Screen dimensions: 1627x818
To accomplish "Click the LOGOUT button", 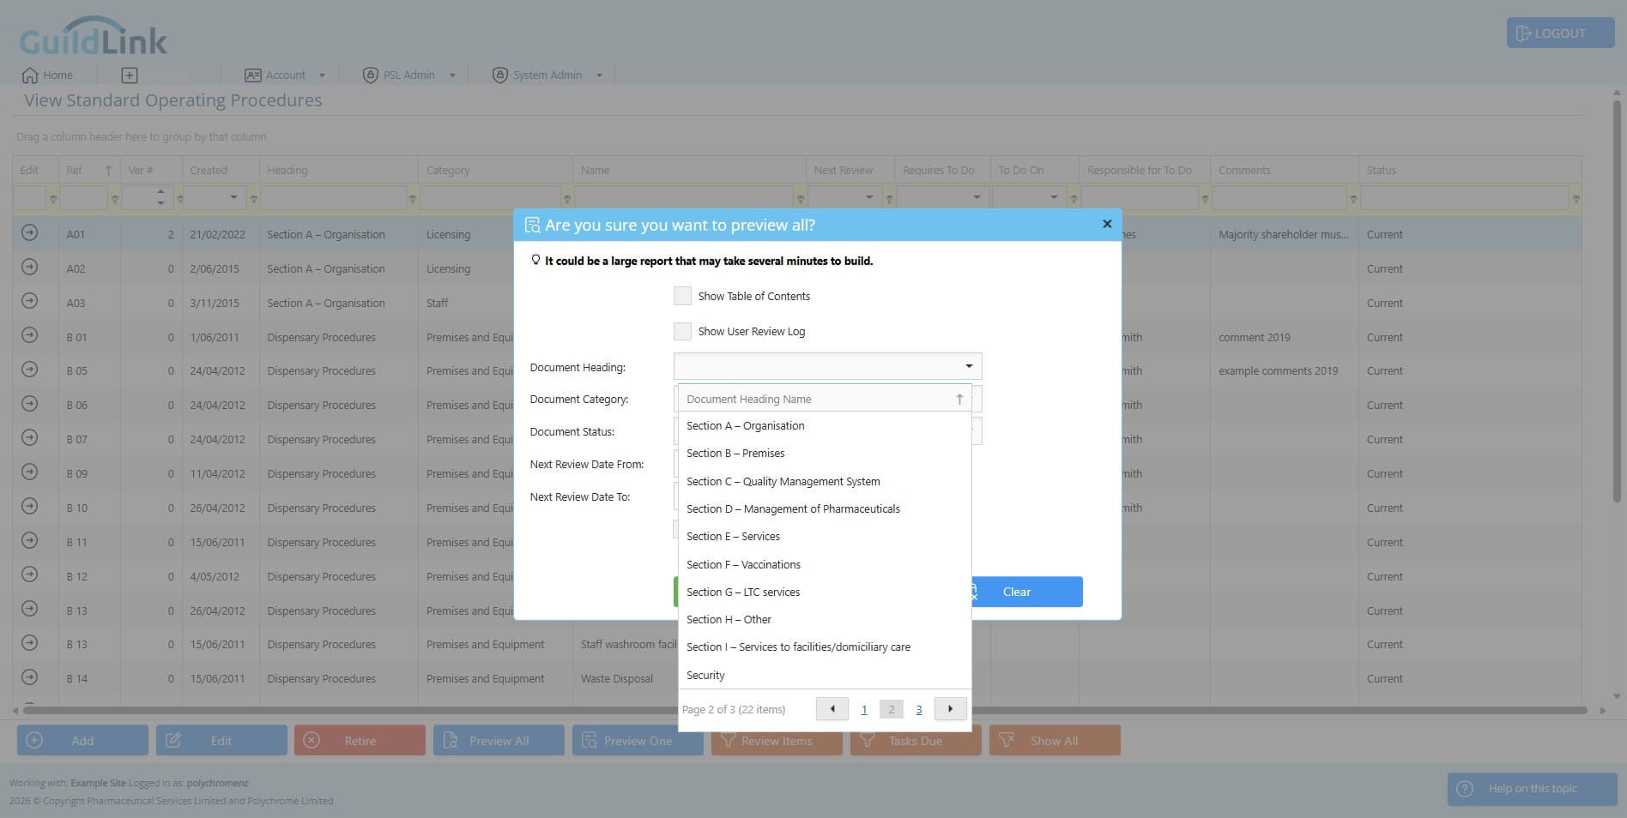I will 1560,33.
